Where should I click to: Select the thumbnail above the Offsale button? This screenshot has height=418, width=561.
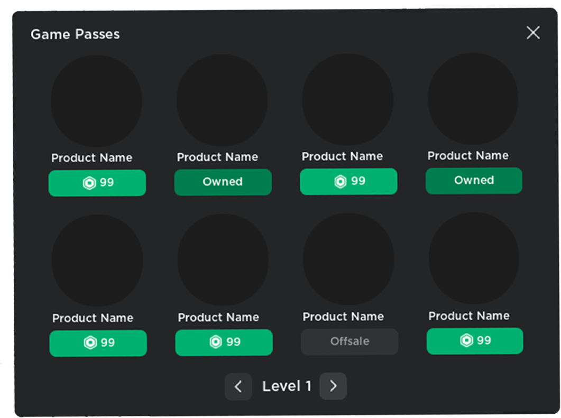tap(348, 259)
